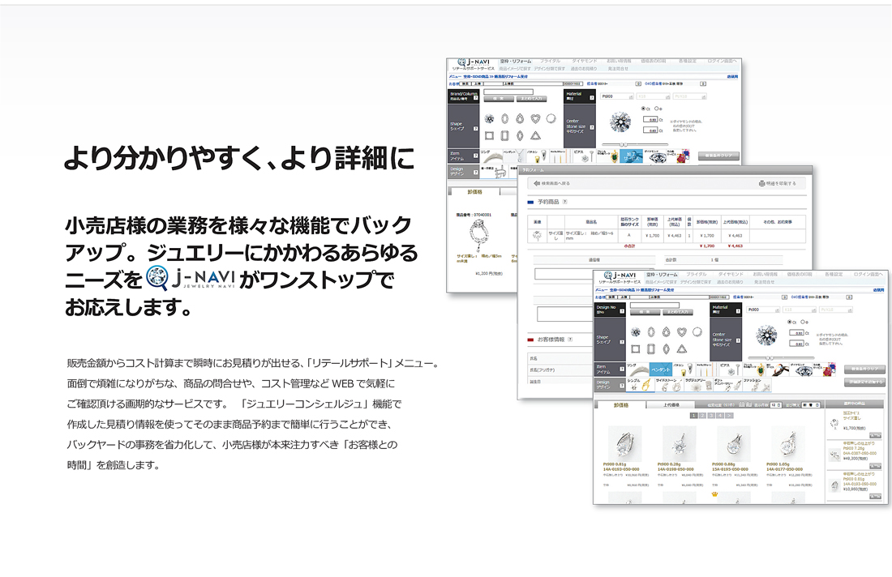Screen dimensions: 892x577
Task: Switch to 卸価格 tab in front J-NAVI window
Action: pyautogui.click(x=620, y=404)
